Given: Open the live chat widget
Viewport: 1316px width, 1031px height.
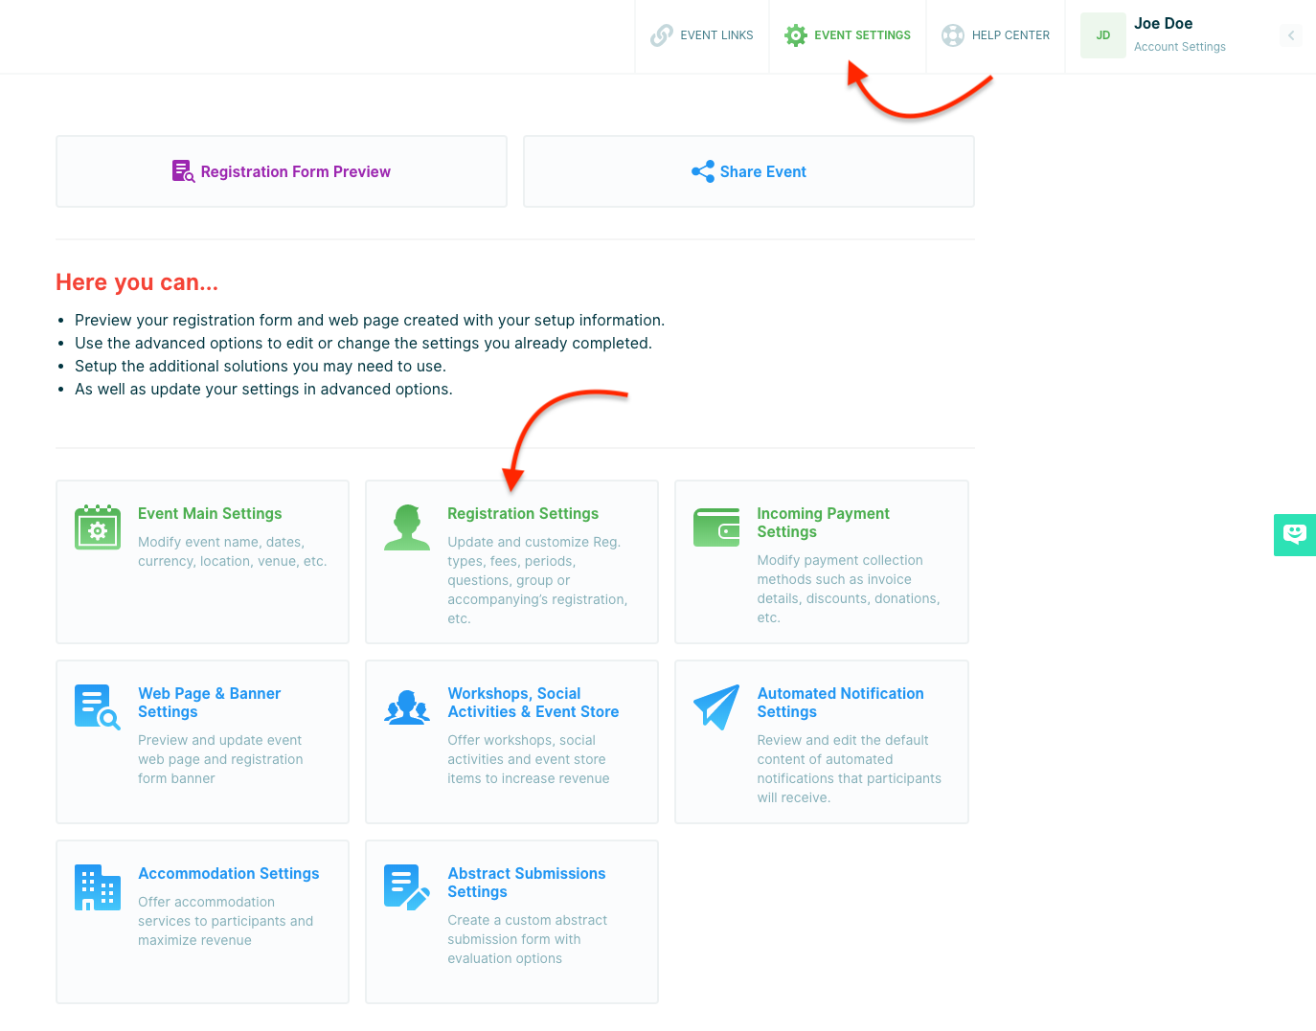Looking at the screenshot, I should click(1294, 534).
